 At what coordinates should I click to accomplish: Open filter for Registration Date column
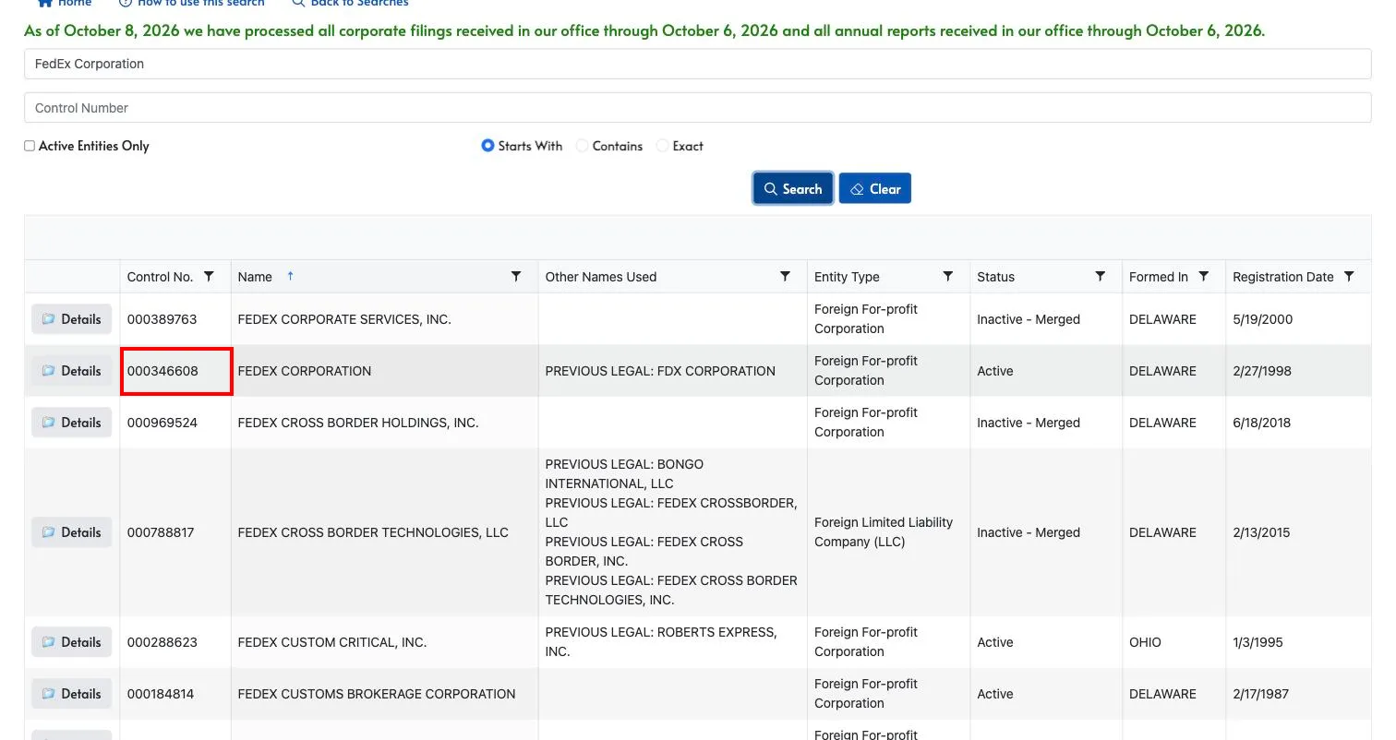1349,277
